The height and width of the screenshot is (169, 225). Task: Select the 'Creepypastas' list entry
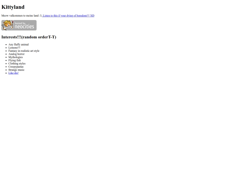[16, 67]
